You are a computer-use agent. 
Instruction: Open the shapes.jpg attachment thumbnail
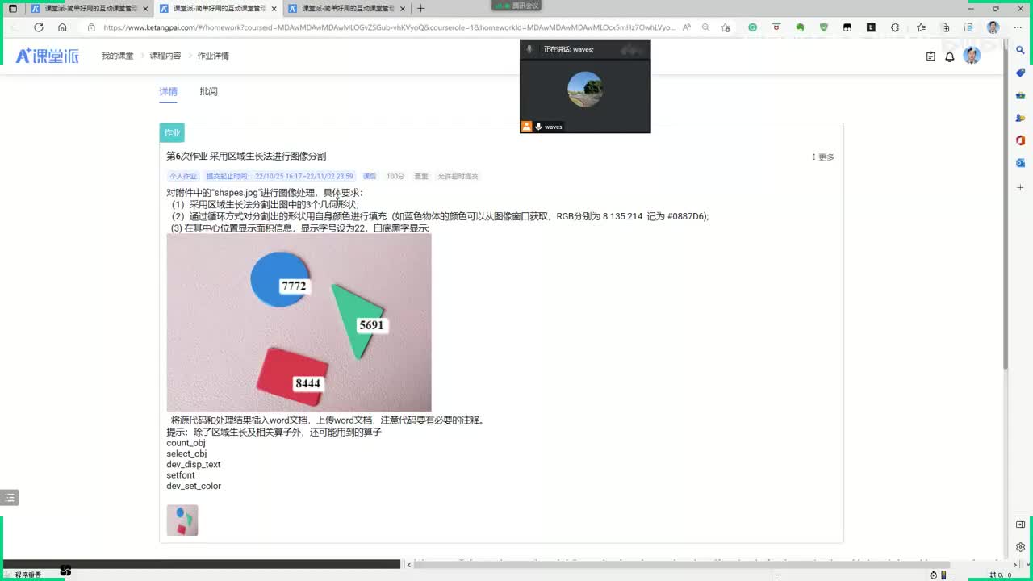tap(182, 520)
